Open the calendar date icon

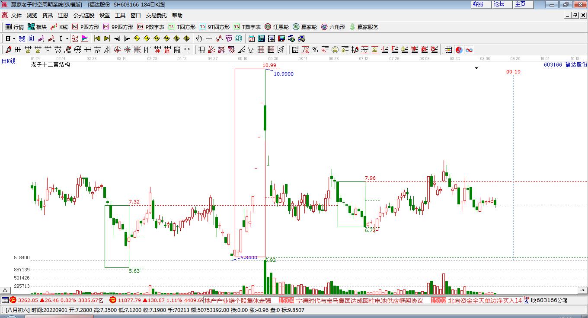pos(251,38)
